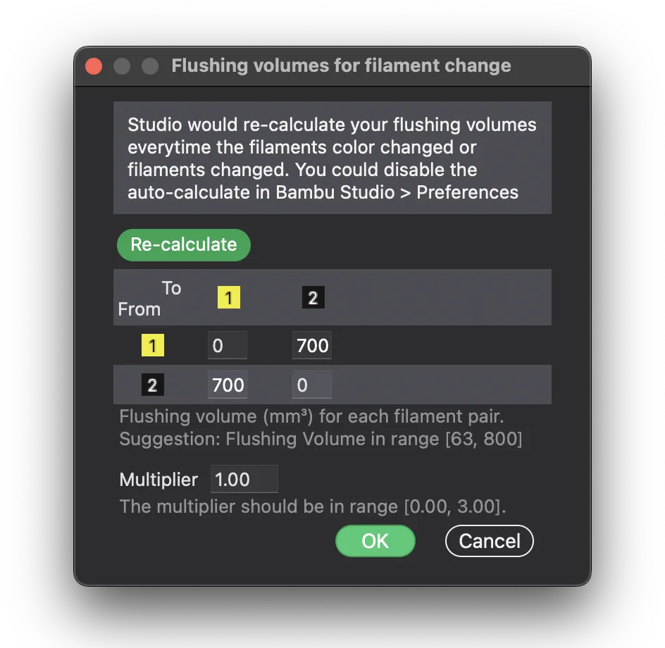Click the filament 2 to 2 zero field
This screenshot has height=648, width=665.
click(x=312, y=385)
